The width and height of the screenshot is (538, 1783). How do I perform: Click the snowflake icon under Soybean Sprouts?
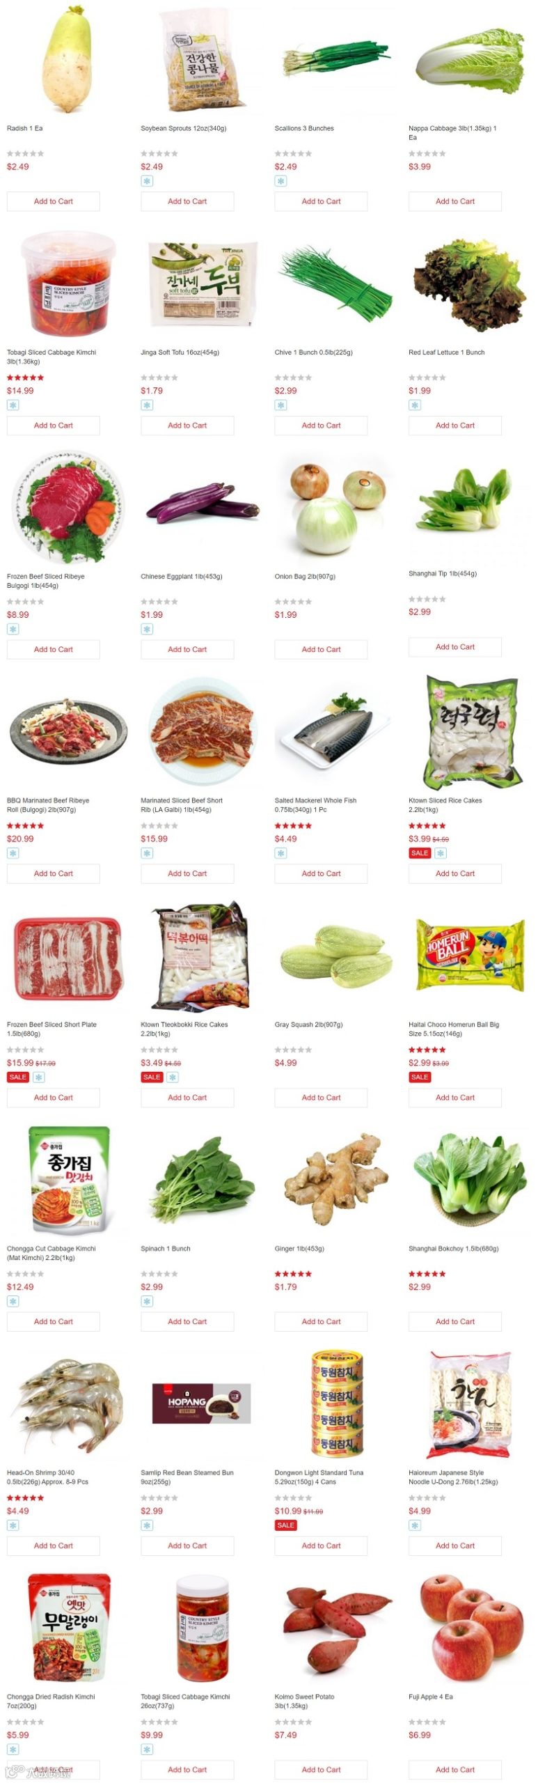(146, 181)
